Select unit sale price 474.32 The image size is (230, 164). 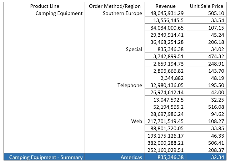click(216, 56)
